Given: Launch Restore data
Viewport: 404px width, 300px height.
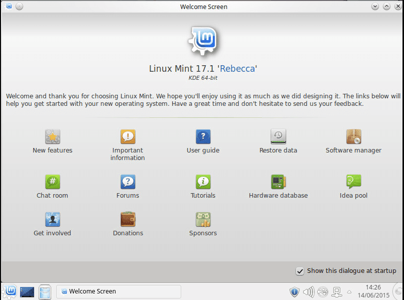Looking at the screenshot, I should (x=278, y=136).
